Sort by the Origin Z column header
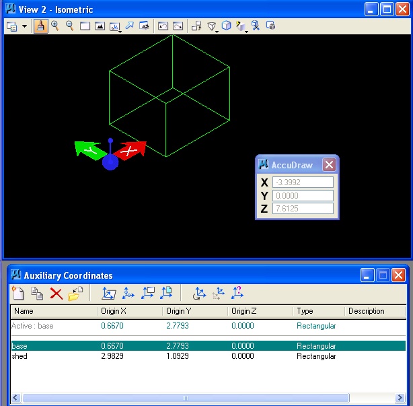The image size is (413, 406). pyautogui.click(x=260, y=311)
